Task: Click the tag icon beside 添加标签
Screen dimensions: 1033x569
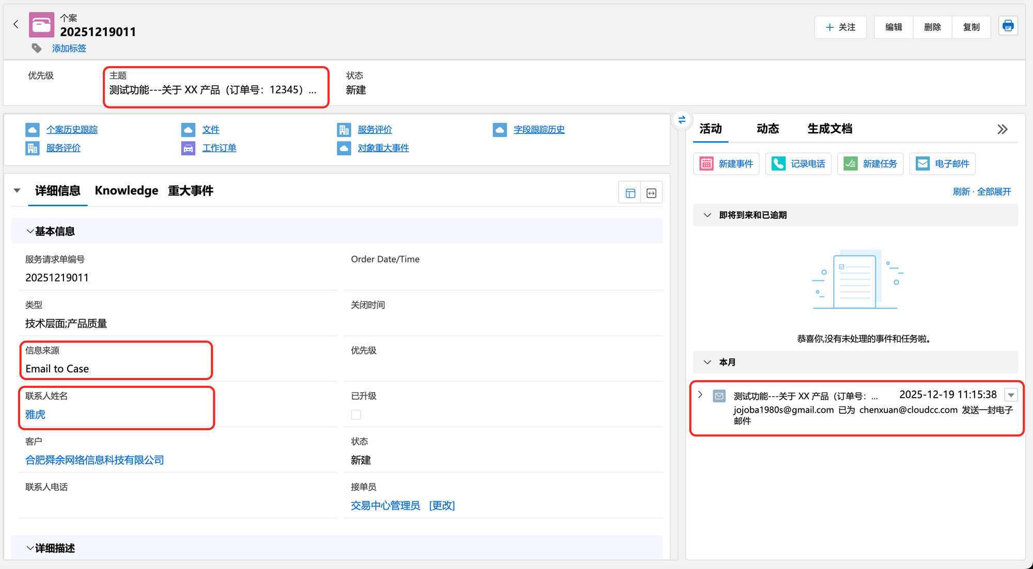Action: click(37, 48)
